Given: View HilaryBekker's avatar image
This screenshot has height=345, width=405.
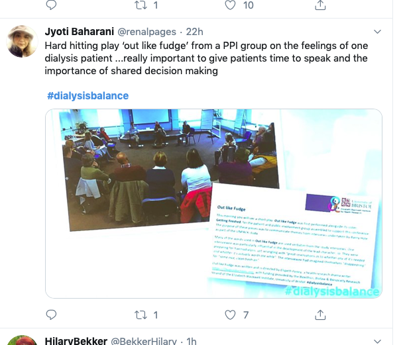Looking at the screenshot, I should tap(22, 340).
